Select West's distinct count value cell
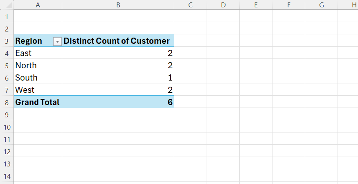This screenshot has width=358, height=184. click(x=118, y=90)
